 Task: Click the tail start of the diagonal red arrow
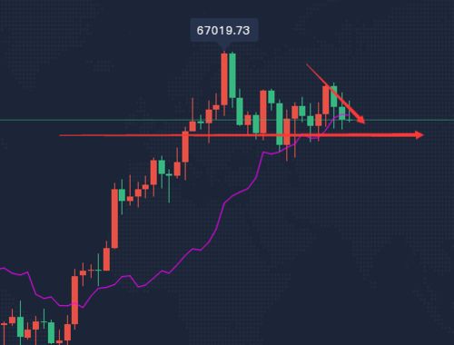click(x=307, y=64)
